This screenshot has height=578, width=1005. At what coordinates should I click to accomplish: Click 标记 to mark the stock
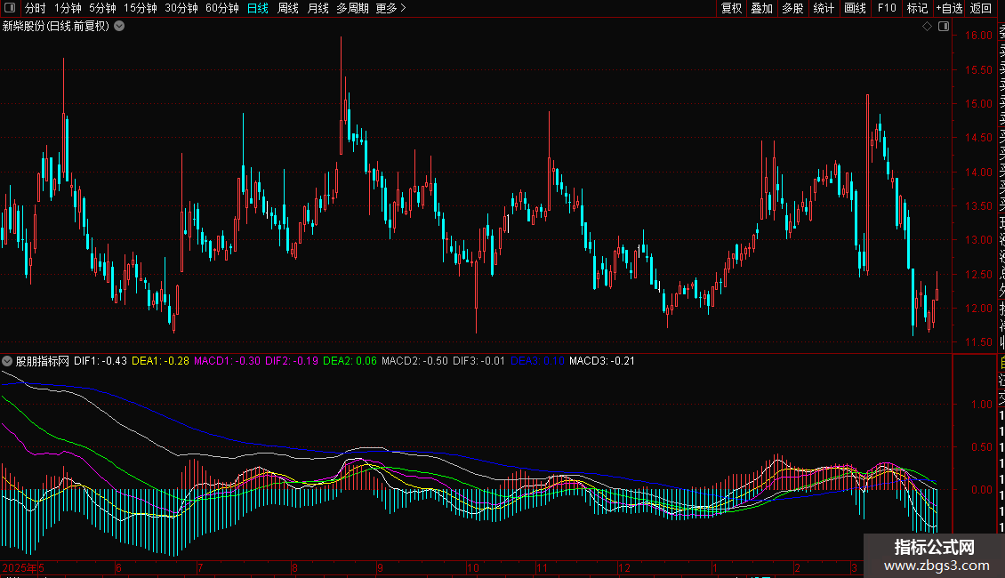pos(916,8)
